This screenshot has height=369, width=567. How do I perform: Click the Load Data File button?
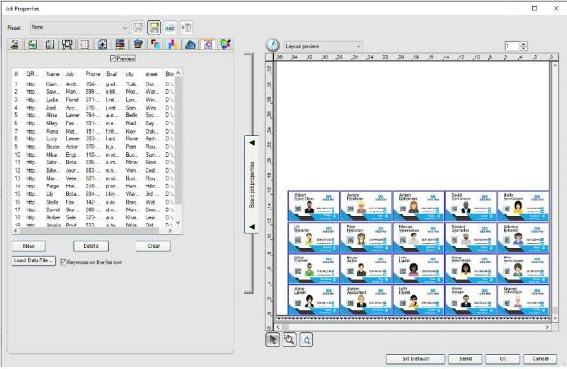[x=34, y=260]
